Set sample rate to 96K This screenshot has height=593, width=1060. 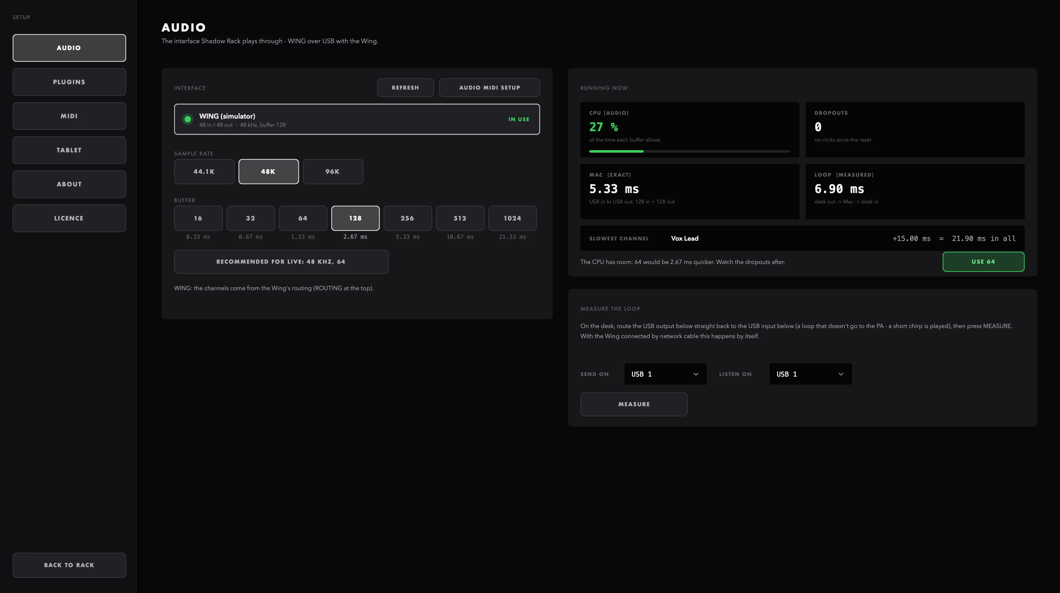(333, 172)
